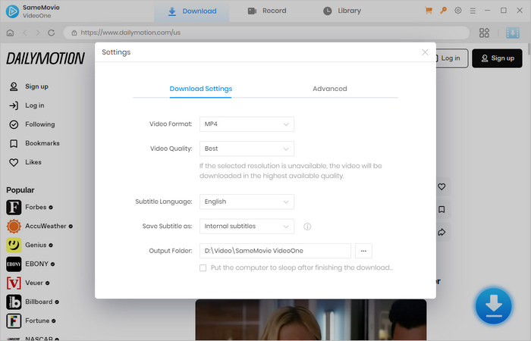Open the gear settings icon in title bar
531x341 pixels.
458,11
